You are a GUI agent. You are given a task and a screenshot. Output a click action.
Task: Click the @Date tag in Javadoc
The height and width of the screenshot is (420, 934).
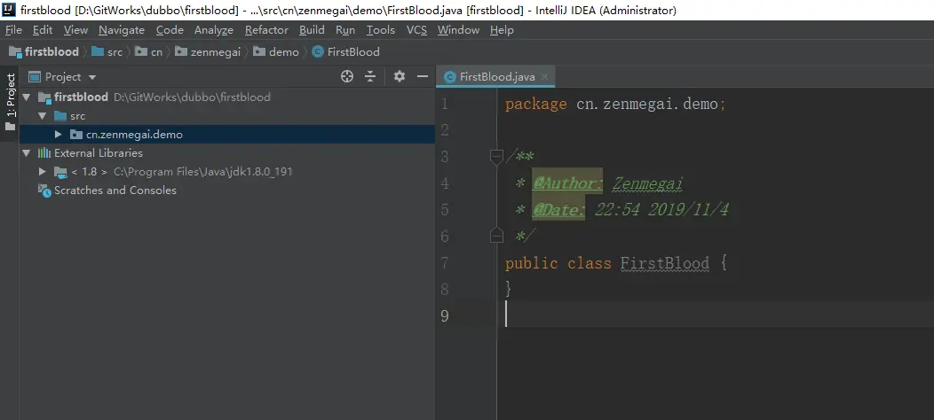click(x=558, y=210)
